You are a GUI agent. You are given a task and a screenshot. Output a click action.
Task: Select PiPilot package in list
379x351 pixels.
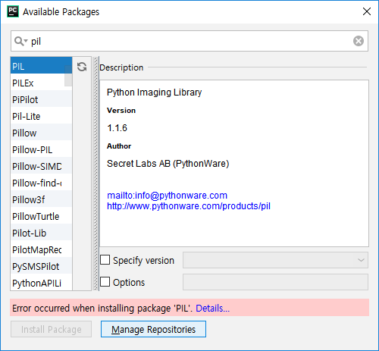41,99
